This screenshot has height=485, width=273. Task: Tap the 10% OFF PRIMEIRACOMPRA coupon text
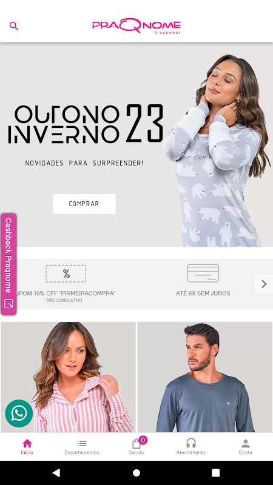coord(66,293)
